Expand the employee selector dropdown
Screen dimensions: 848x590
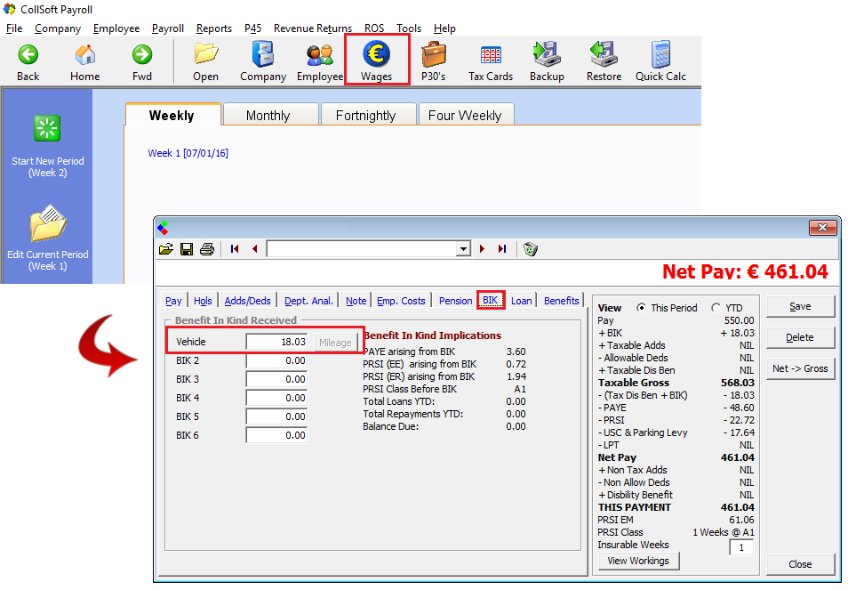tap(462, 249)
